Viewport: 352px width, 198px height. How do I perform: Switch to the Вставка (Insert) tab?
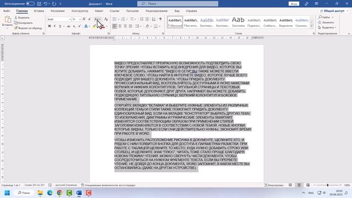click(39, 11)
